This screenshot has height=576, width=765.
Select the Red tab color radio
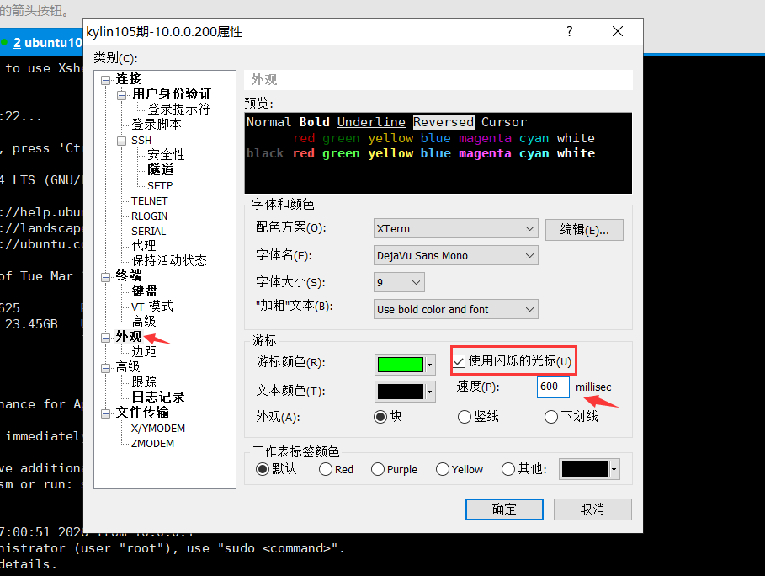[326, 469]
